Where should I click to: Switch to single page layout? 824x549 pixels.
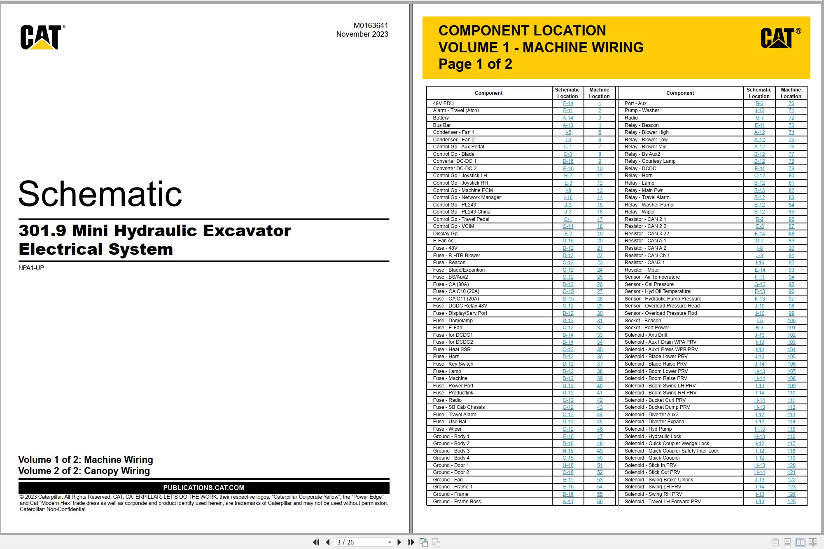[x=775, y=542]
